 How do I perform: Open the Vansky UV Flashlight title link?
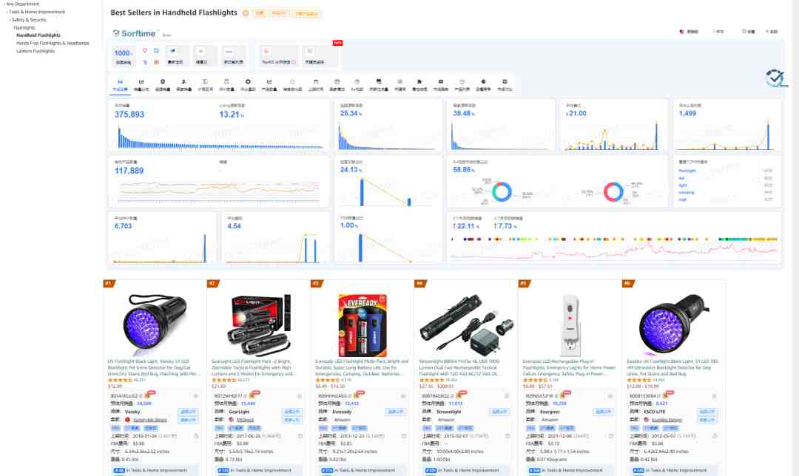coord(153,367)
